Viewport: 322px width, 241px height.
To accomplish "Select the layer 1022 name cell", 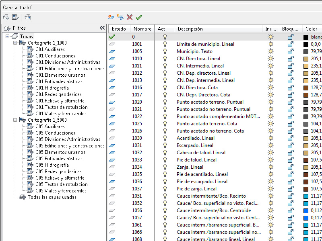I will point(137,116).
